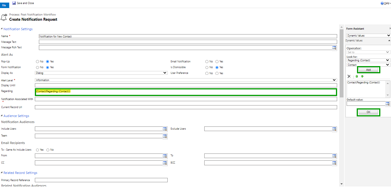Click the delete X icon in Form Assistant
Viewport: 391px width, 192px height.
click(349, 76)
